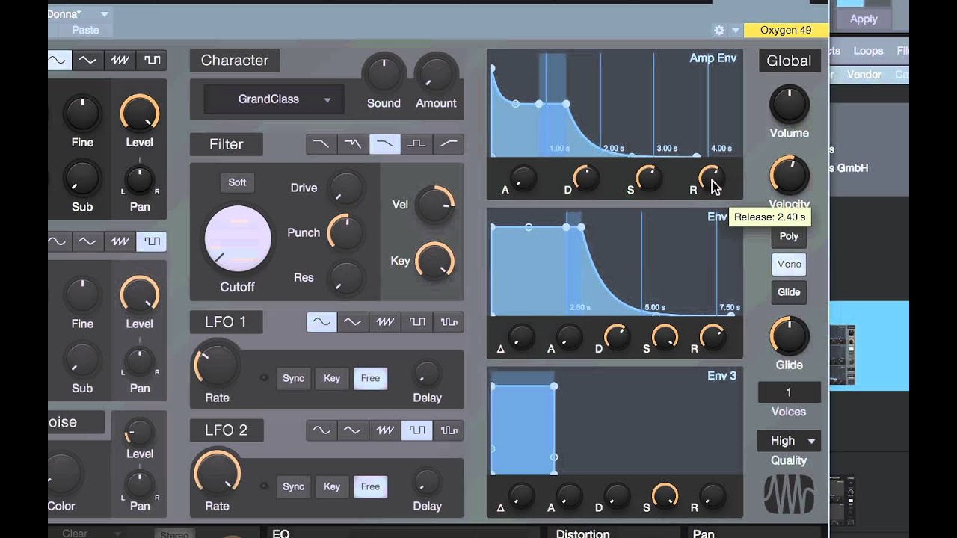The height and width of the screenshot is (538, 957).
Task: Select the triangle waveform for oscillator 2
Action: click(x=87, y=241)
